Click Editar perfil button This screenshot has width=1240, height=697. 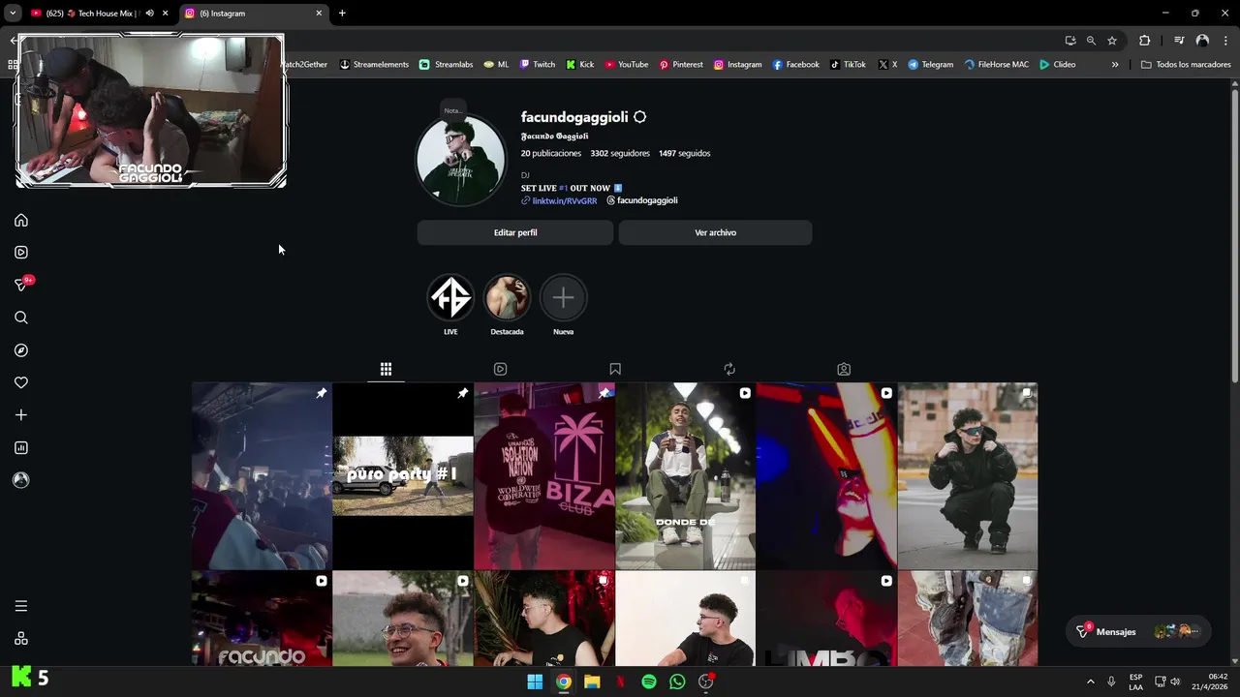coord(515,232)
